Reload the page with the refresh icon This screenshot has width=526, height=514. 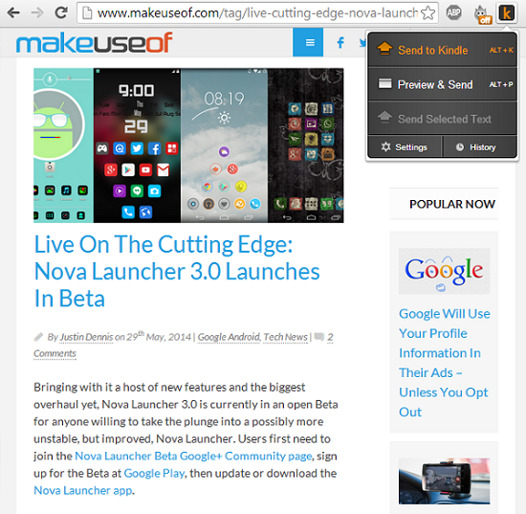coord(61,13)
